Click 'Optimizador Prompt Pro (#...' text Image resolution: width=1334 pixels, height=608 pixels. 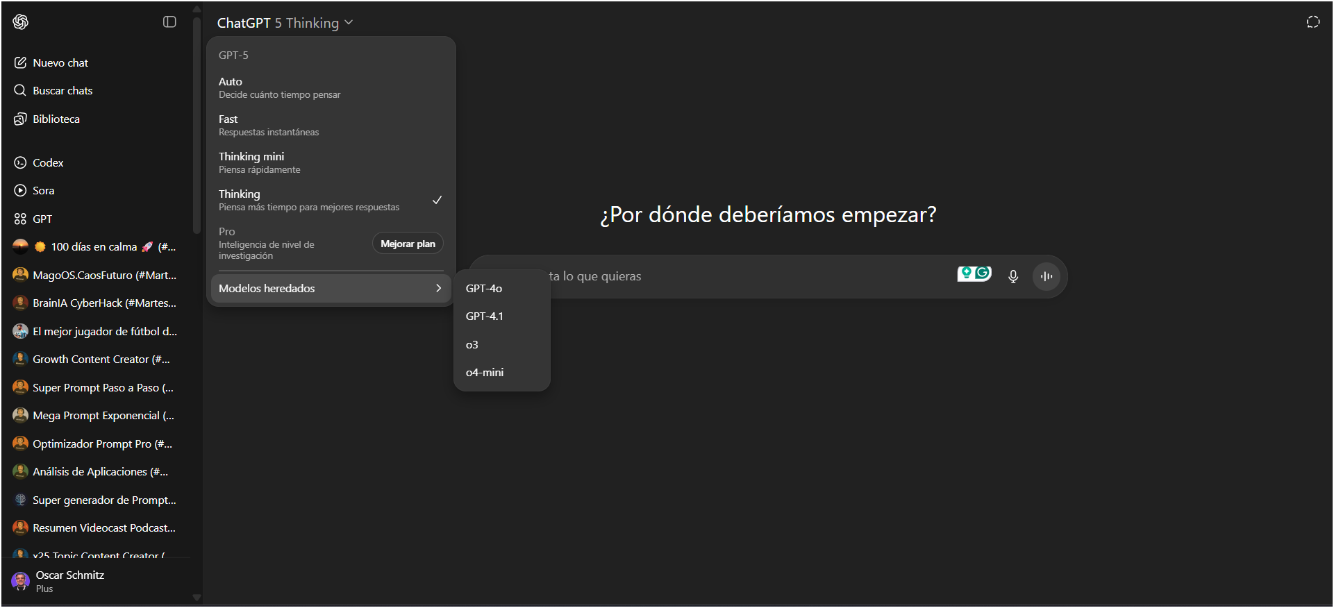point(102,444)
